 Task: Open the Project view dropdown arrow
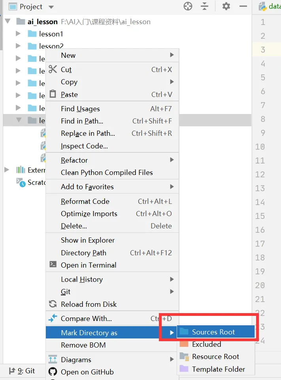51,7
